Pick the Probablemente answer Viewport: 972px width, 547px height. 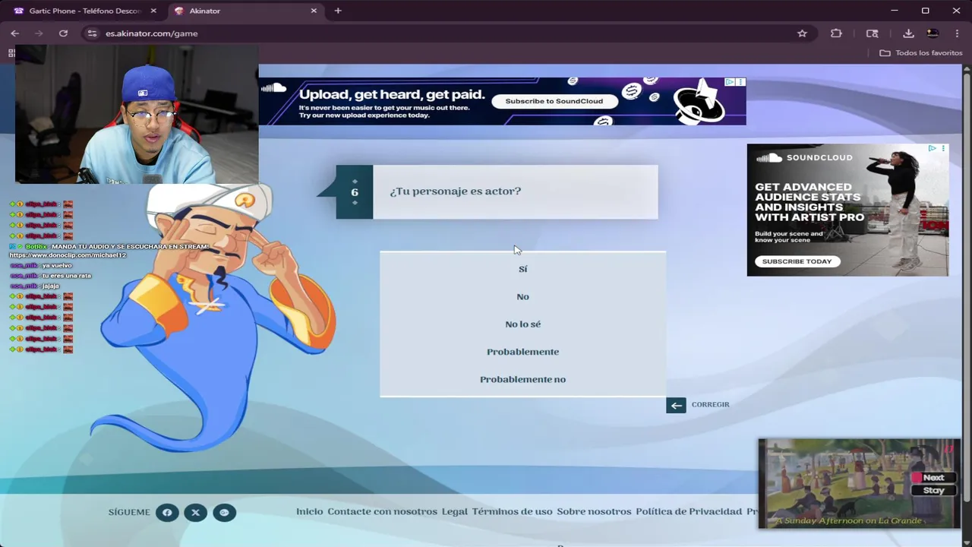[x=522, y=352]
